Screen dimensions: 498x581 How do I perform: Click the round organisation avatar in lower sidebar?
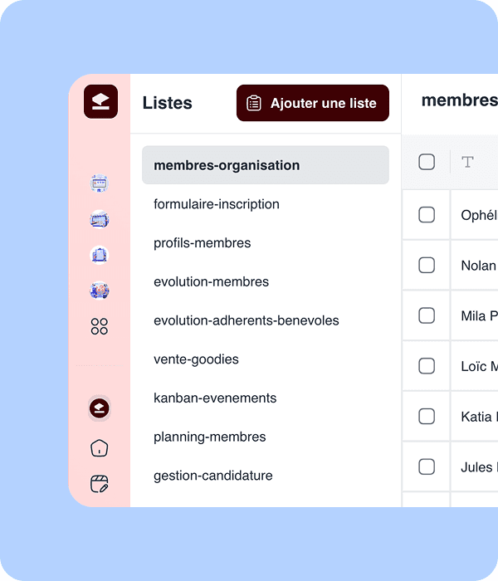(100, 408)
